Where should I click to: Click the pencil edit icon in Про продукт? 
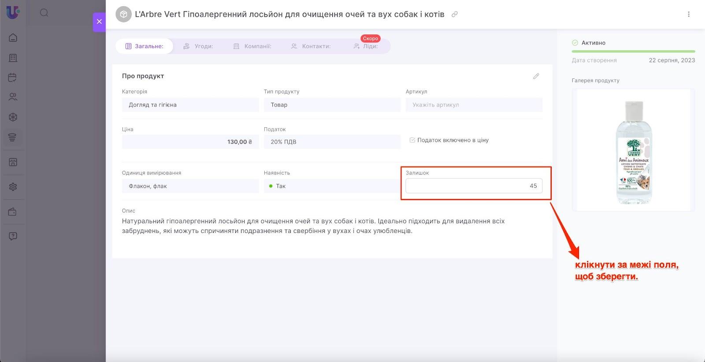536,76
